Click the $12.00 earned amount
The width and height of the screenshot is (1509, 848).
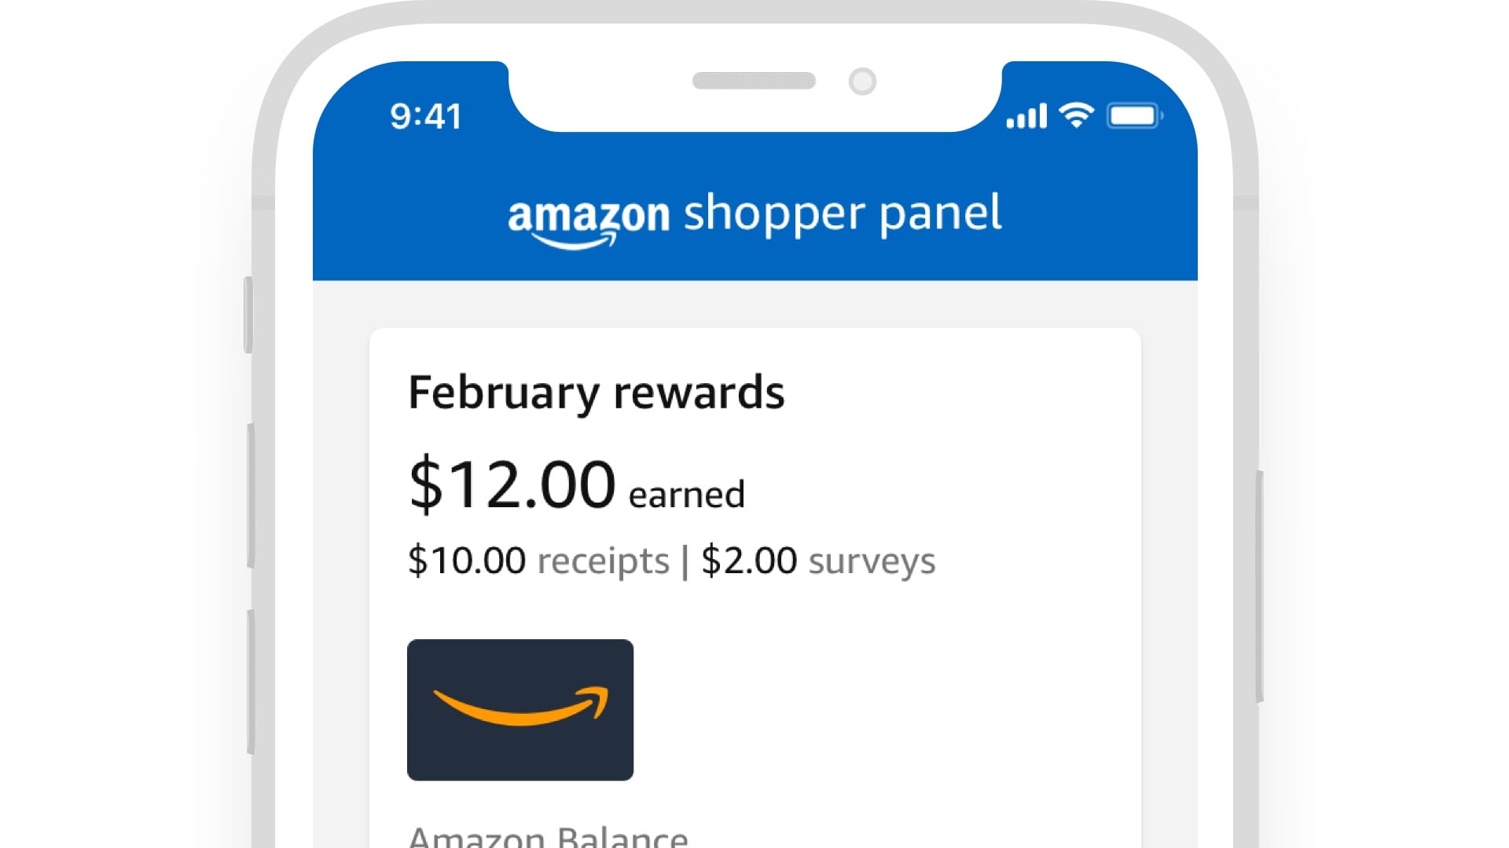(x=511, y=483)
